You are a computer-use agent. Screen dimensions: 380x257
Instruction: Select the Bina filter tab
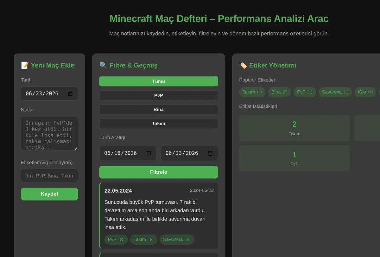(159, 109)
